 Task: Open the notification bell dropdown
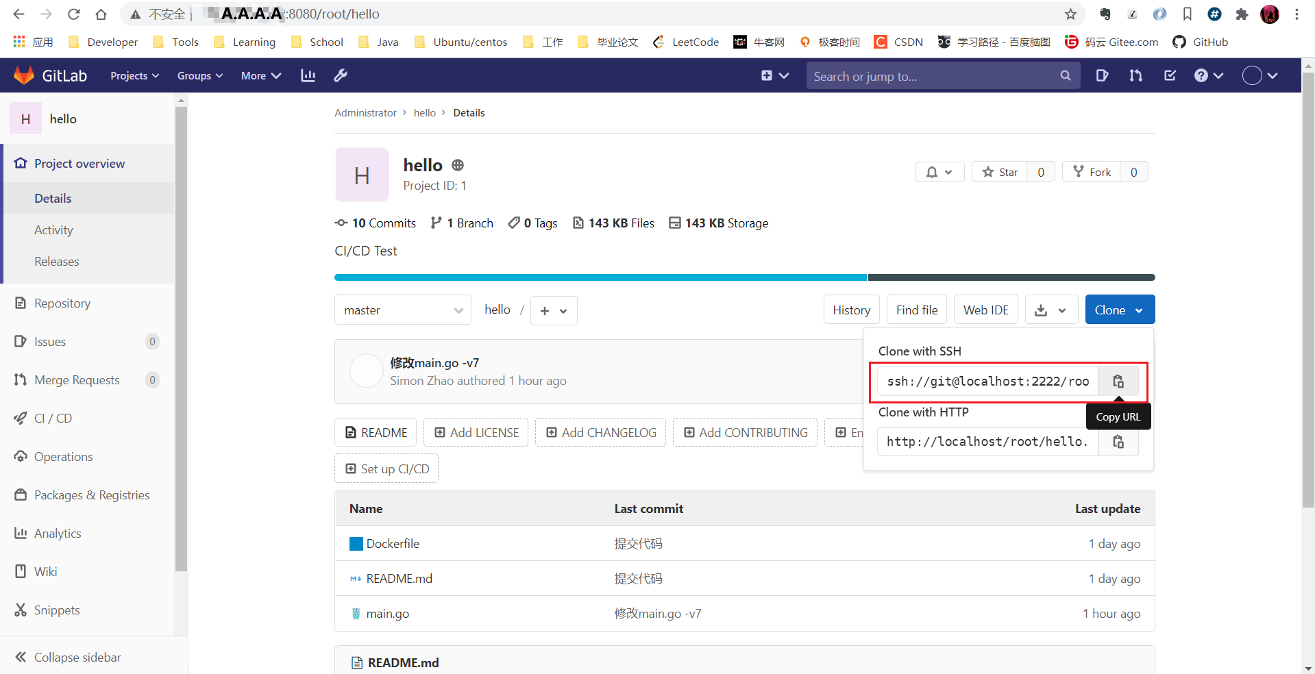click(x=939, y=172)
